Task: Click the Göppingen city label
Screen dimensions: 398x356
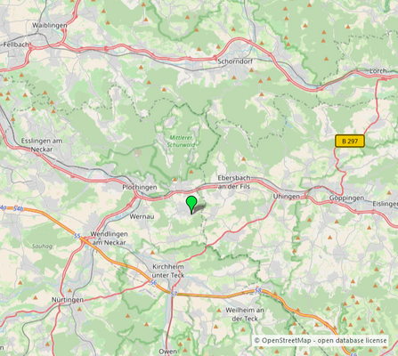Action: [x=346, y=198]
